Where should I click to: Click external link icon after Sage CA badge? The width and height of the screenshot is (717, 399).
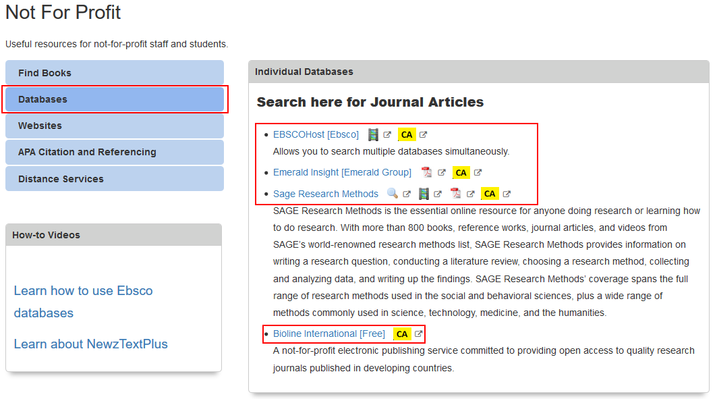click(x=507, y=194)
